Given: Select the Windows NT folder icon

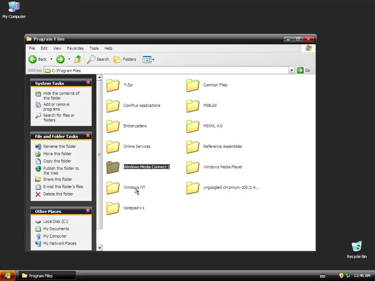Looking at the screenshot, I should [x=113, y=188].
